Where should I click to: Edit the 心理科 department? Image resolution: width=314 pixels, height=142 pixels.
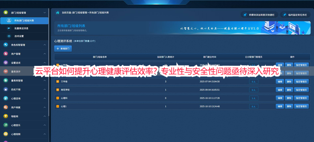pyautogui.click(x=280, y=98)
